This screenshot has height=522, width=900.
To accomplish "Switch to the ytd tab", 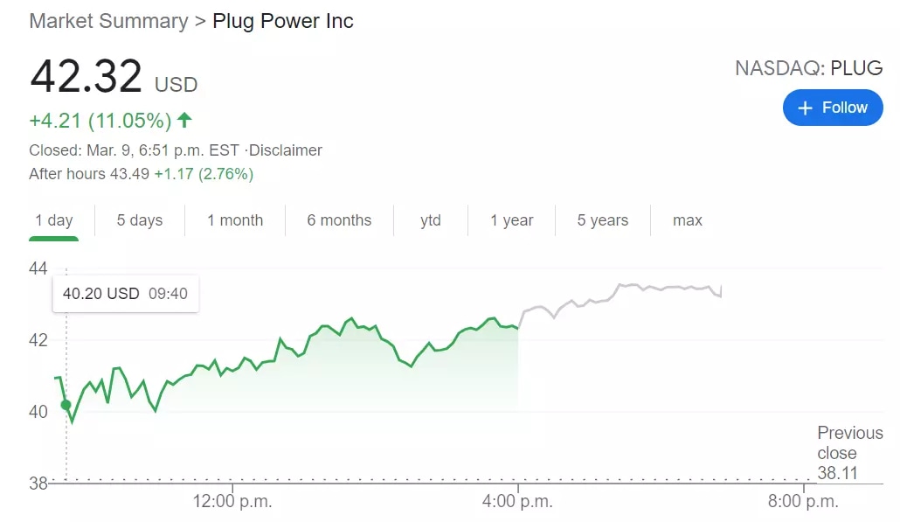I will (x=431, y=220).
